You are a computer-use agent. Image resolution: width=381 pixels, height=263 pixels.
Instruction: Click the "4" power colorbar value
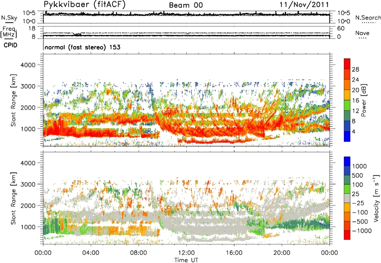353,131
